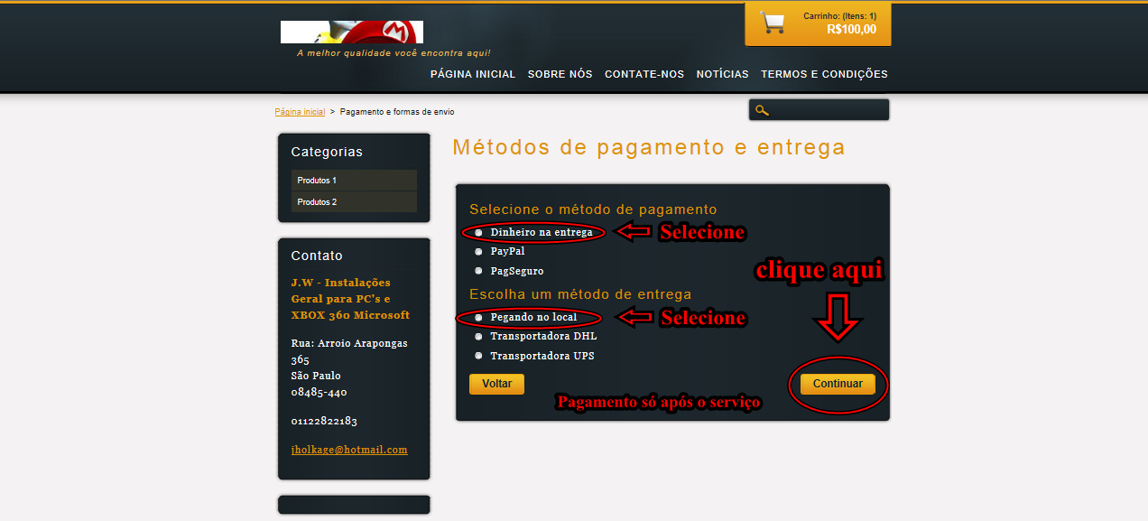Open the Página Inicial menu item

pos(472,74)
